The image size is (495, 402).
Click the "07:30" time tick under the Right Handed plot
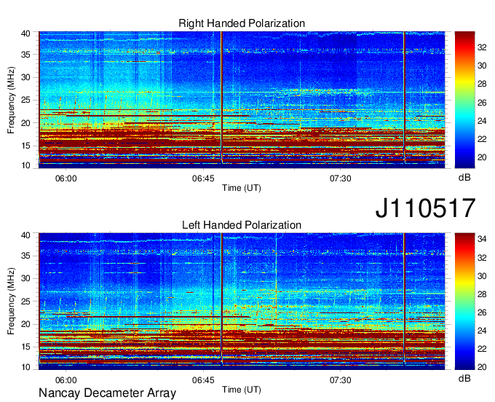pos(341,178)
